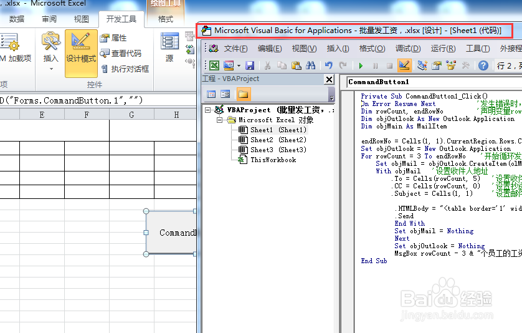Open the Project Explorer icon
This screenshot has height=333, width=522.
click(x=422, y=65)
